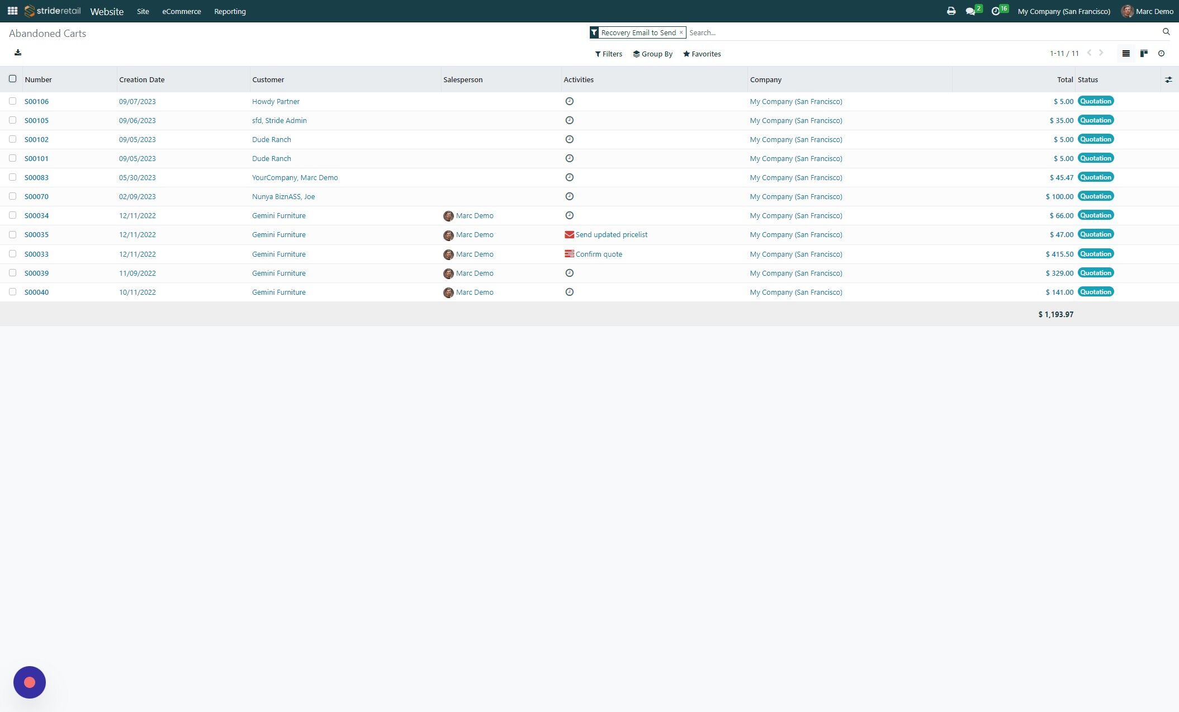
Task: Go to previous page arrow
Action: tap(1089, 53)
